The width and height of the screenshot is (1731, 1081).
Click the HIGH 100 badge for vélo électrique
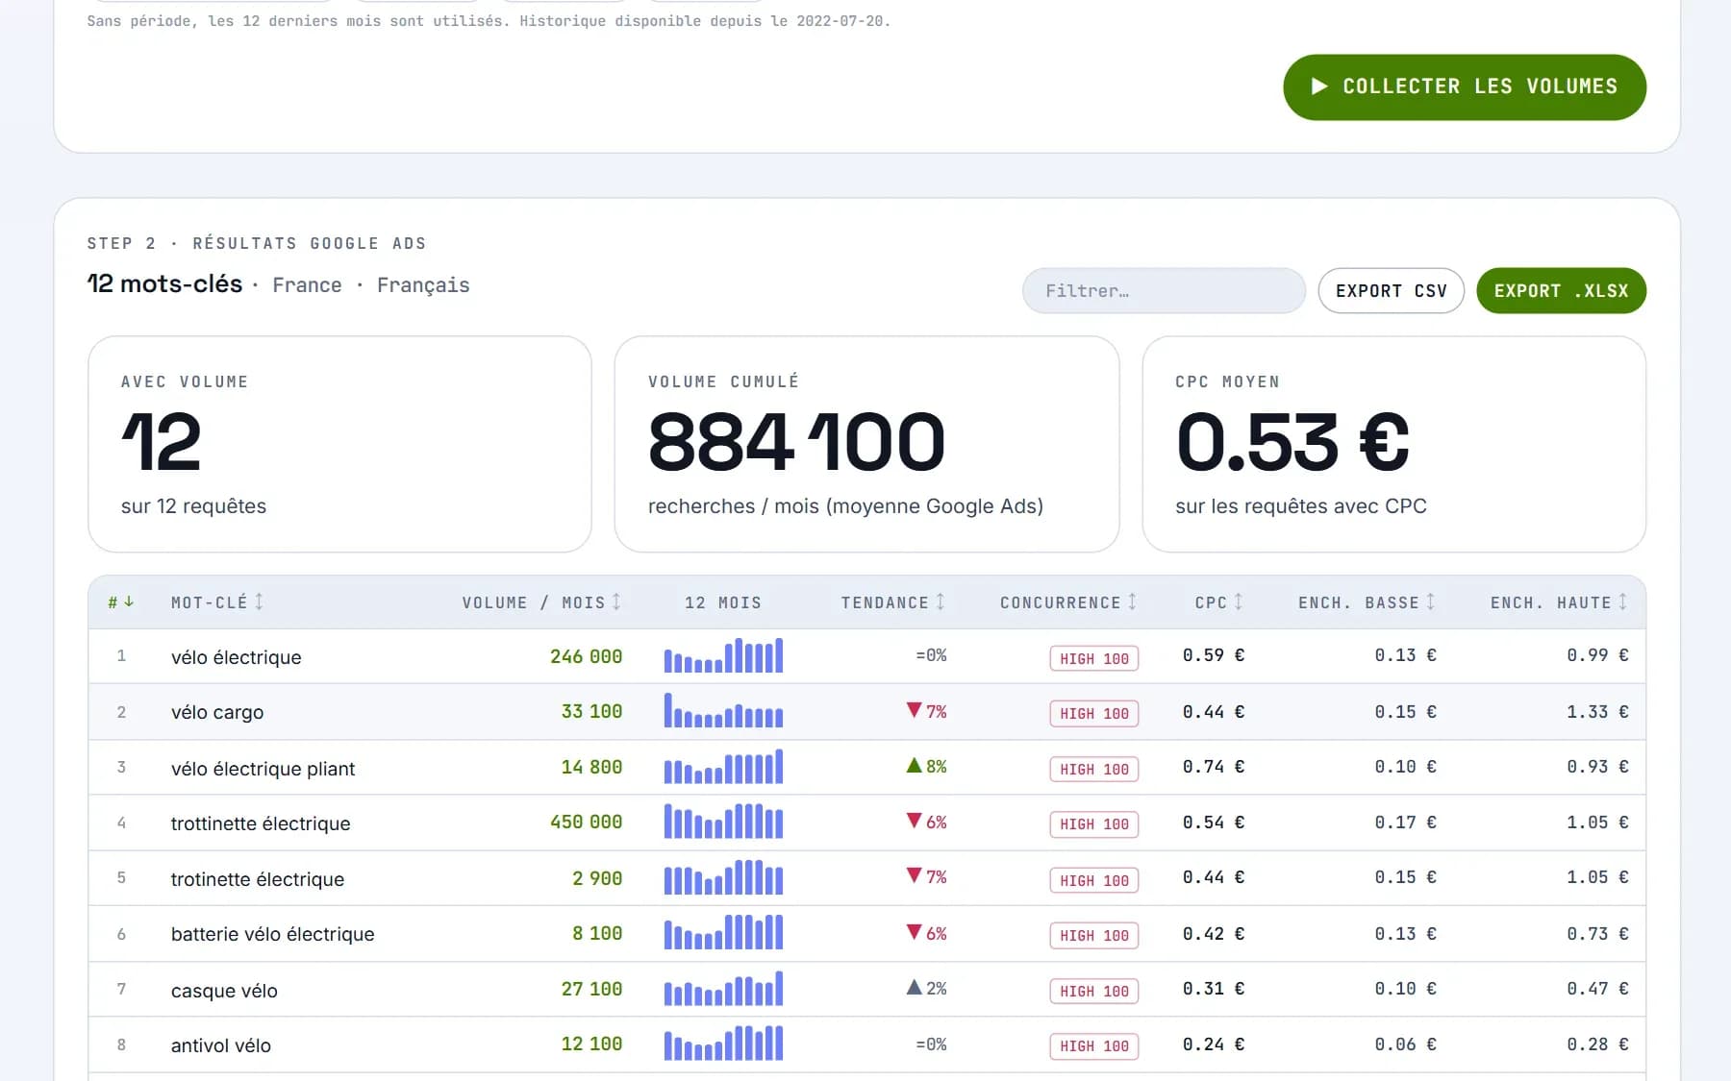[1094, 658]
